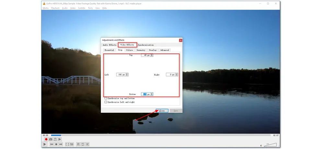Click the Bottom crop pixel input field
The image size is (324, 149).
point(145,94)
